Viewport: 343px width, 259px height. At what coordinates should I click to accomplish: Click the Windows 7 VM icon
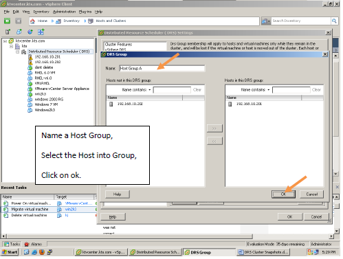pos(30,104)
